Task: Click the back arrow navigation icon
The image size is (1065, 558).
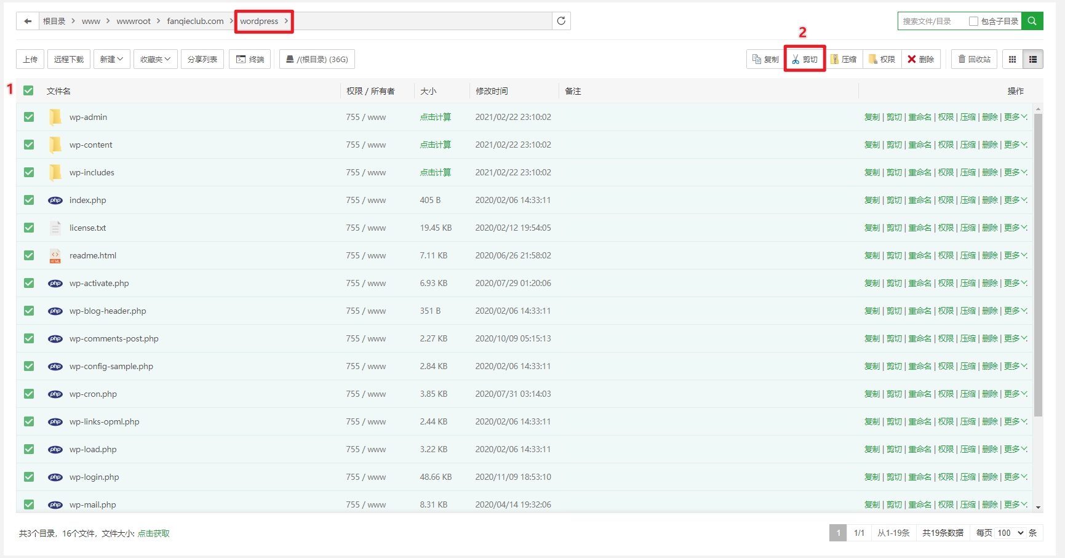Action: point(28,21)
